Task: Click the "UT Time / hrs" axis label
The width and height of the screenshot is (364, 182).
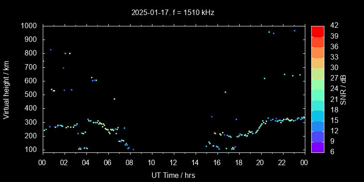Action: tap(173, 175)
